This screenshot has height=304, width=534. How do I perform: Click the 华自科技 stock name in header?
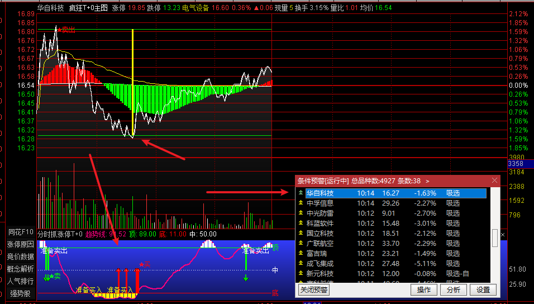51,7
